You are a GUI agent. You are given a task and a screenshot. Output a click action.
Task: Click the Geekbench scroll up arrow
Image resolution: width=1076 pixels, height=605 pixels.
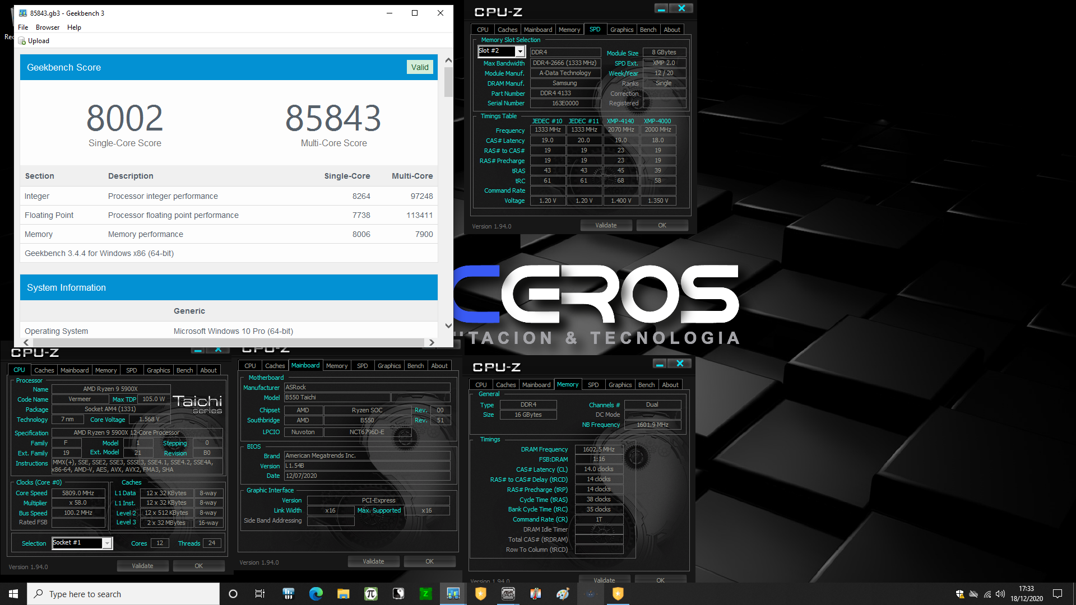[448, 60]
